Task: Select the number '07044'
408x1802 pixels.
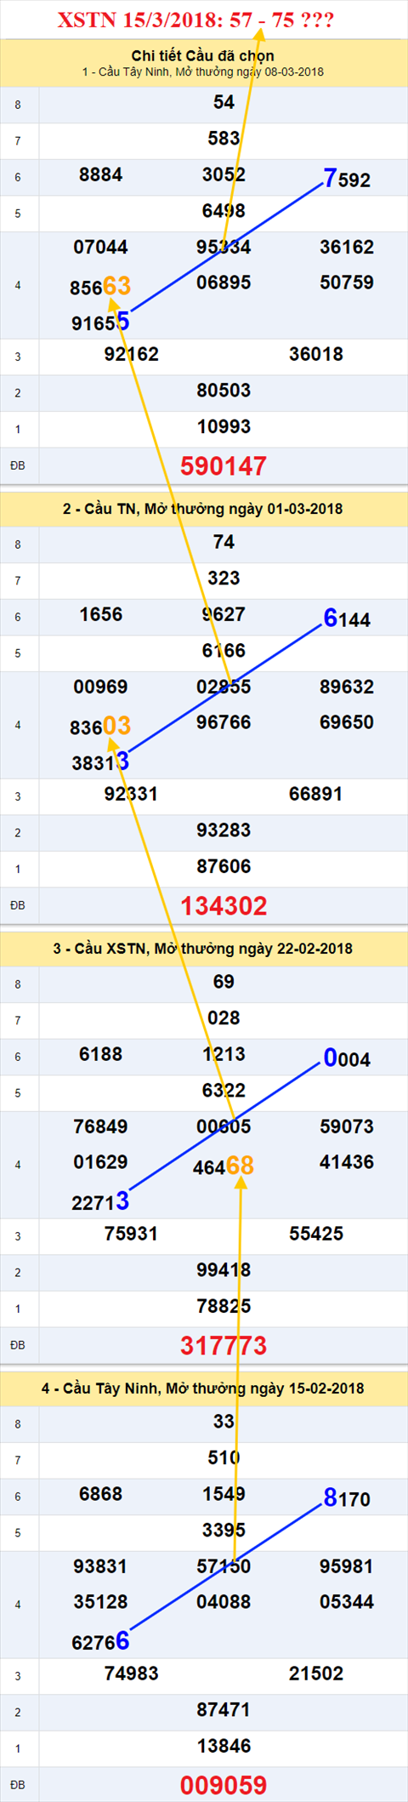Action: (x=101, y=247)
